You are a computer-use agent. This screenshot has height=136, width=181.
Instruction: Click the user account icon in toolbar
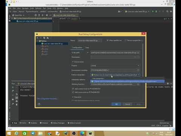[x=120, y=11]
